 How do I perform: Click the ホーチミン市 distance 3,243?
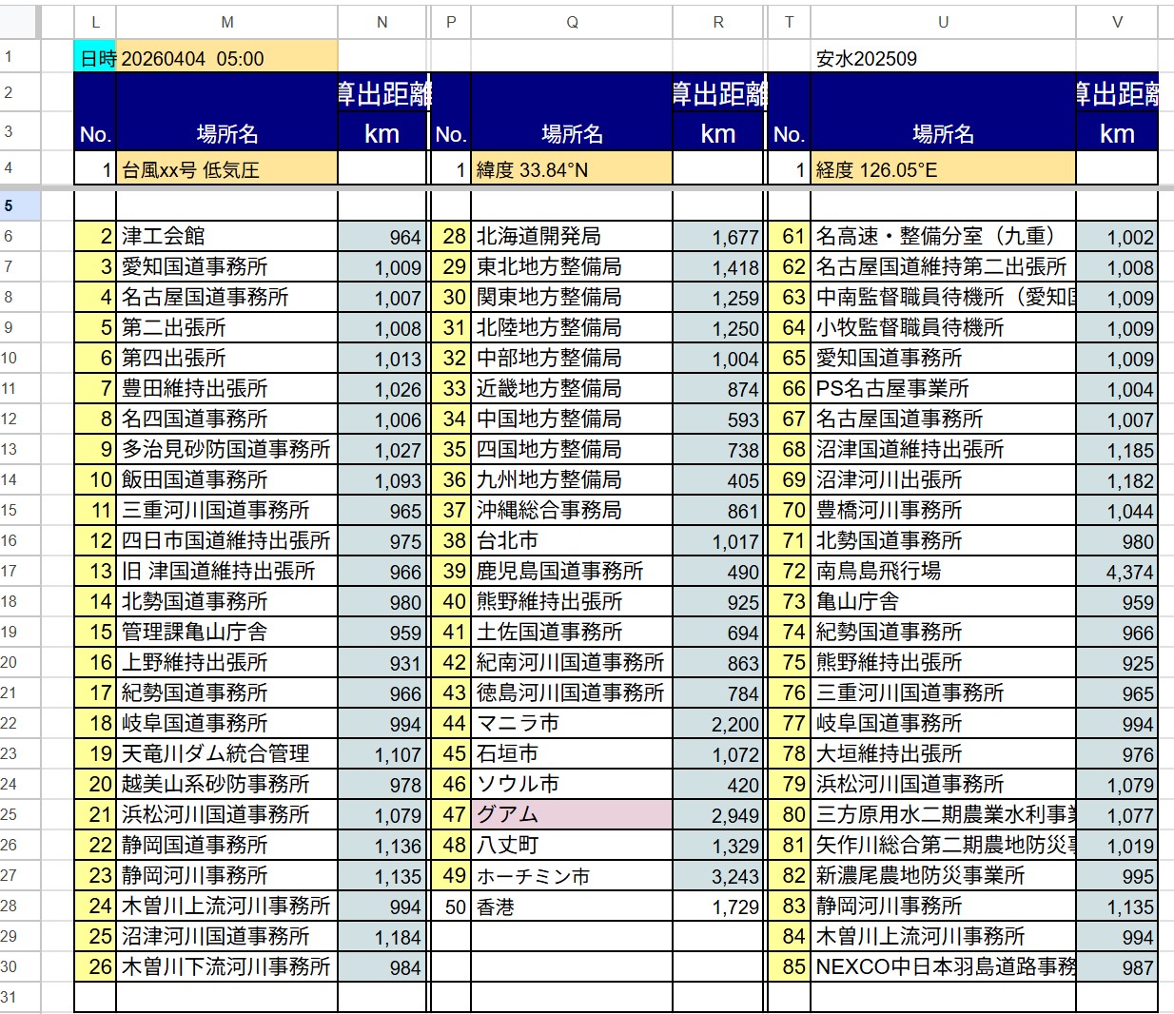point(718,875)
